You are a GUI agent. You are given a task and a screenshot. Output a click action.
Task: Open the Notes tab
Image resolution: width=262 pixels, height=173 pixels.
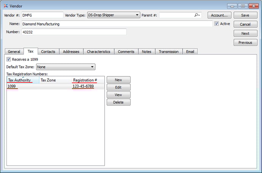pos(147,52)
